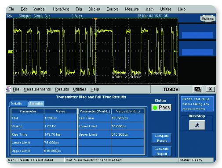Close the TDSDVI application panel
The image size is (222, 168).
click(x=210, y=89)
